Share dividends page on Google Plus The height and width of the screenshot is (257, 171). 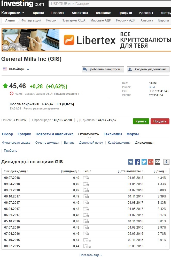[x=151, y=162]
